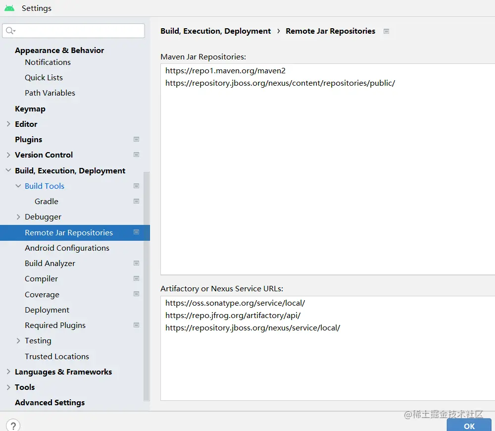
Task: Open Plugins settings
Action: [x=28, y=139]
